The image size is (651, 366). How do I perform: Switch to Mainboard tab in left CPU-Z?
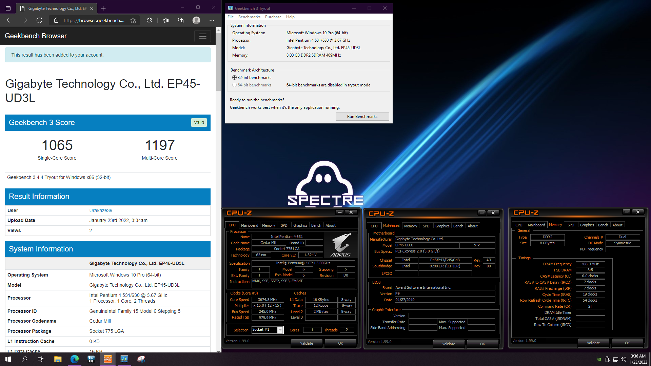[x=250, y=225]
